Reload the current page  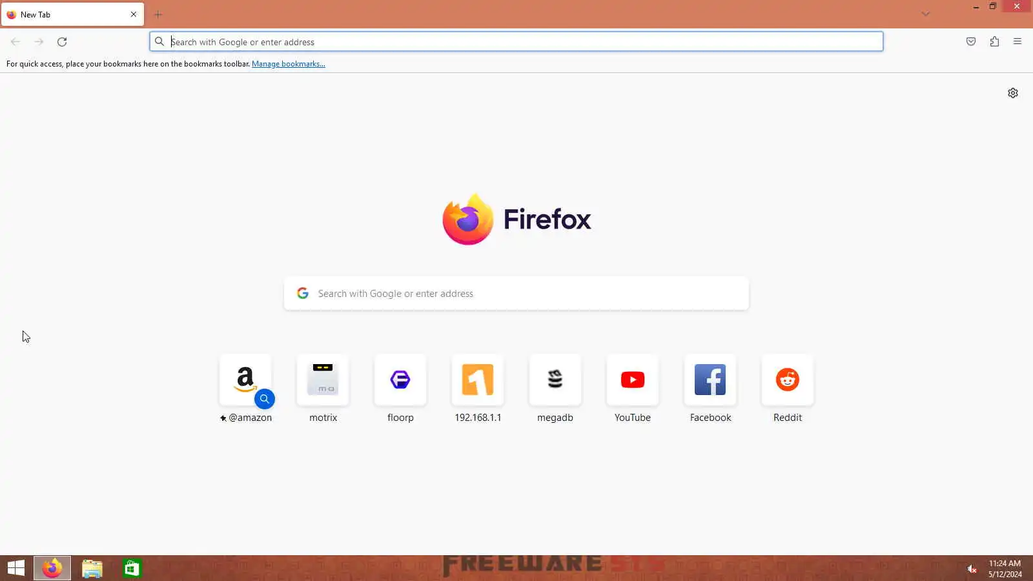[62, 42]
